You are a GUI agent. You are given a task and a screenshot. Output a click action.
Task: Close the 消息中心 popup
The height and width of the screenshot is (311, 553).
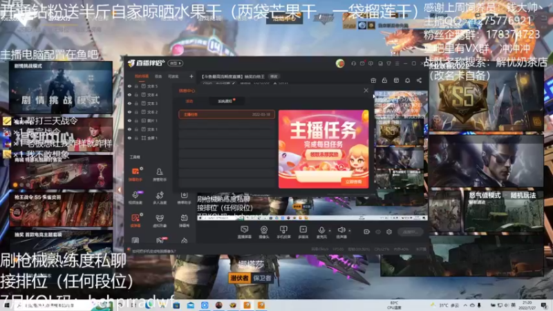click(366, 91)
